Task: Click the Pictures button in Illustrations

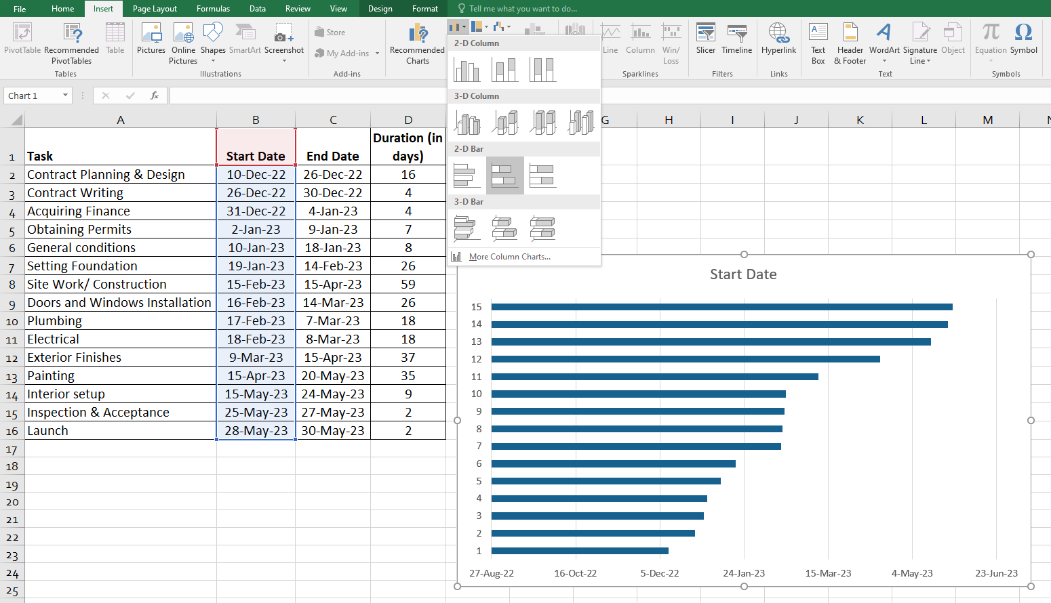Action: pos(151,39)
